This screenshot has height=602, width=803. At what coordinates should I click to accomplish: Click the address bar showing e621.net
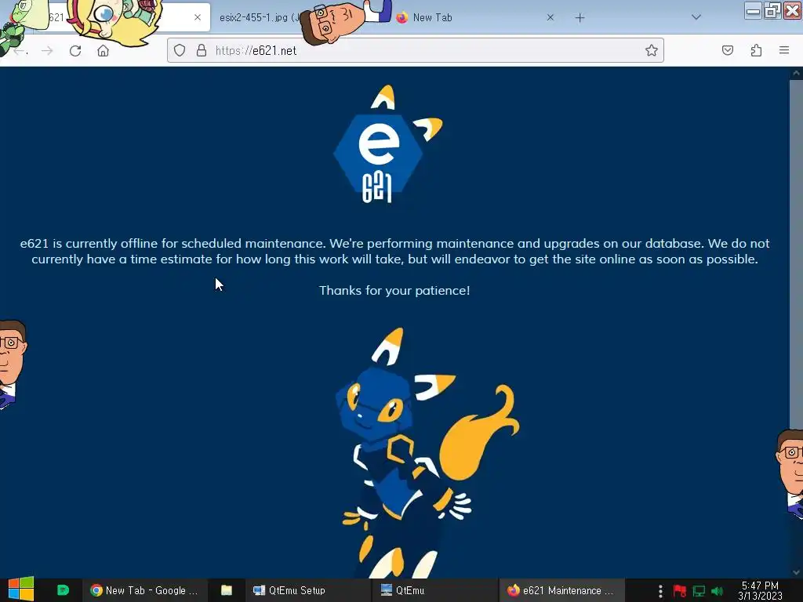(x=415, y=50)
